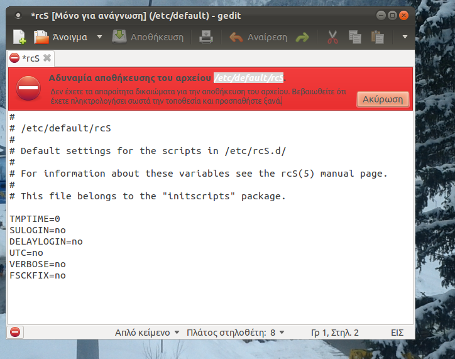
Task: Expand the recent files arrow next to Άνοιγμα
Action: pos(99,37)
